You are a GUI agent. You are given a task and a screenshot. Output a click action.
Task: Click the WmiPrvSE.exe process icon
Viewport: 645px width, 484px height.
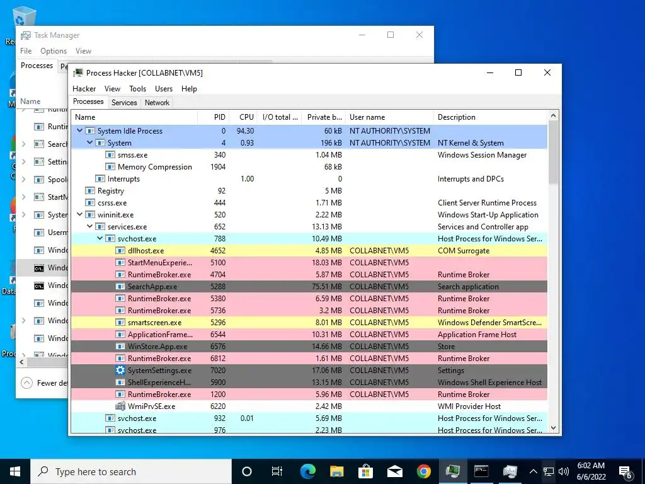tap(120, 406)
